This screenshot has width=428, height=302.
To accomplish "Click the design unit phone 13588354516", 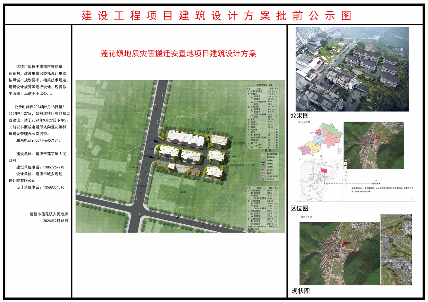I will coord(54,187).
